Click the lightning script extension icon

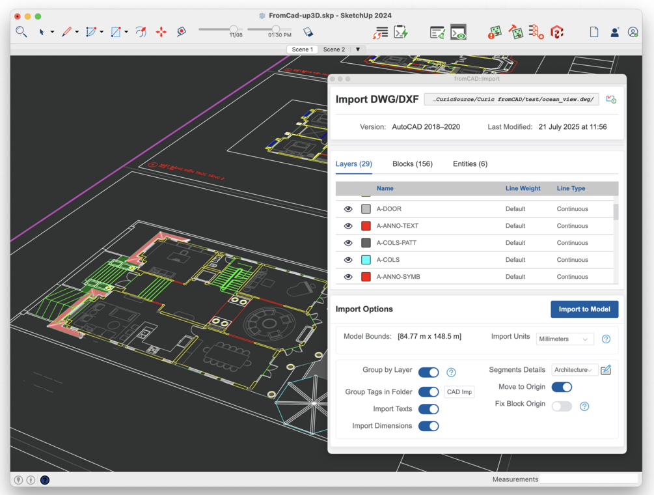[x=401, y=32]
